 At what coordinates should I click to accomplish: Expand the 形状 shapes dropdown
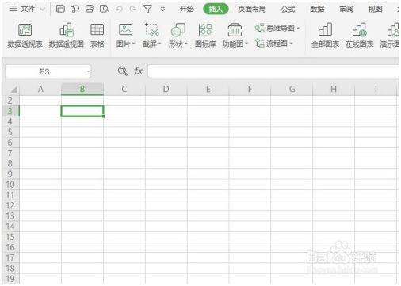(186, 44)
